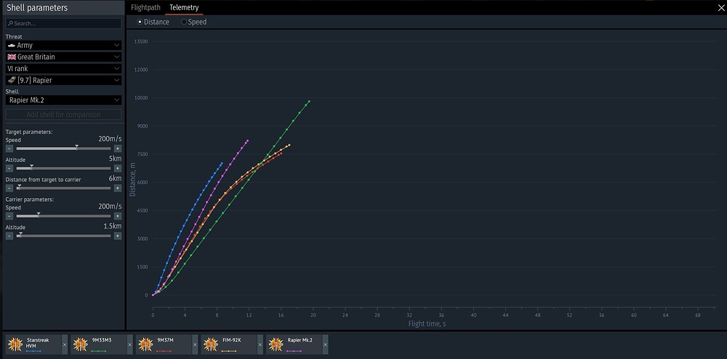The width and height of the screenshot is (727, 359).
Task: Switch to the Telemetry tab
Action: click(x=184, y=7)
